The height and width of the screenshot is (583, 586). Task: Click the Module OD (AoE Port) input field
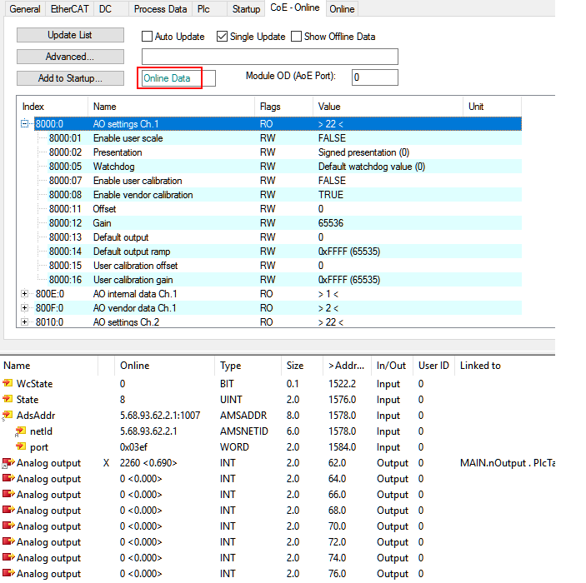[x=375, y=77]
